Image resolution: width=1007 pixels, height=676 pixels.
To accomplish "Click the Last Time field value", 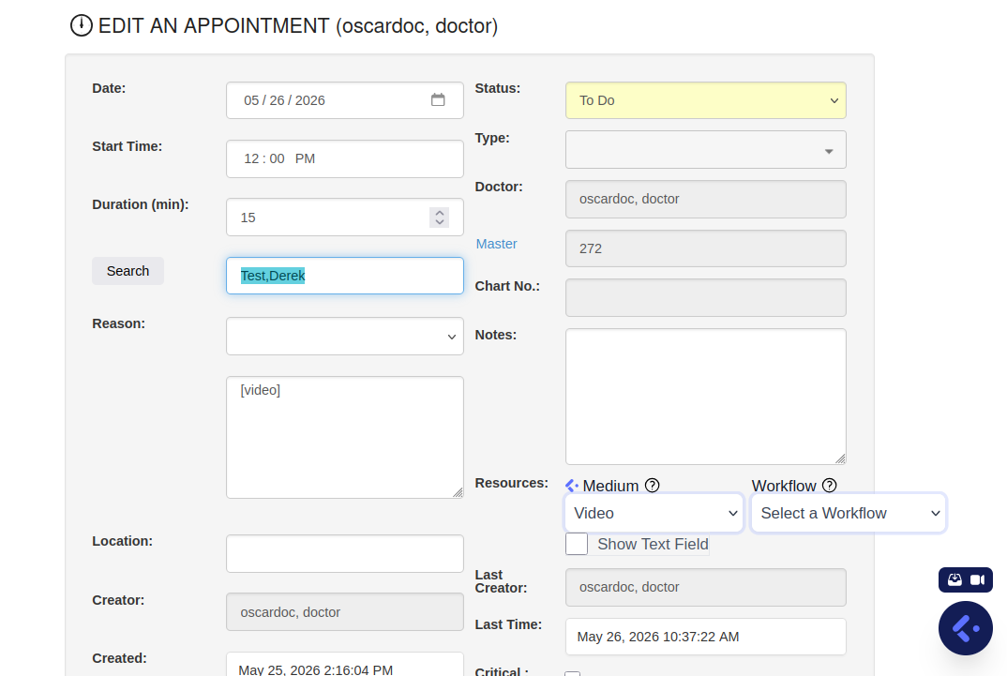I will [706, 637].
